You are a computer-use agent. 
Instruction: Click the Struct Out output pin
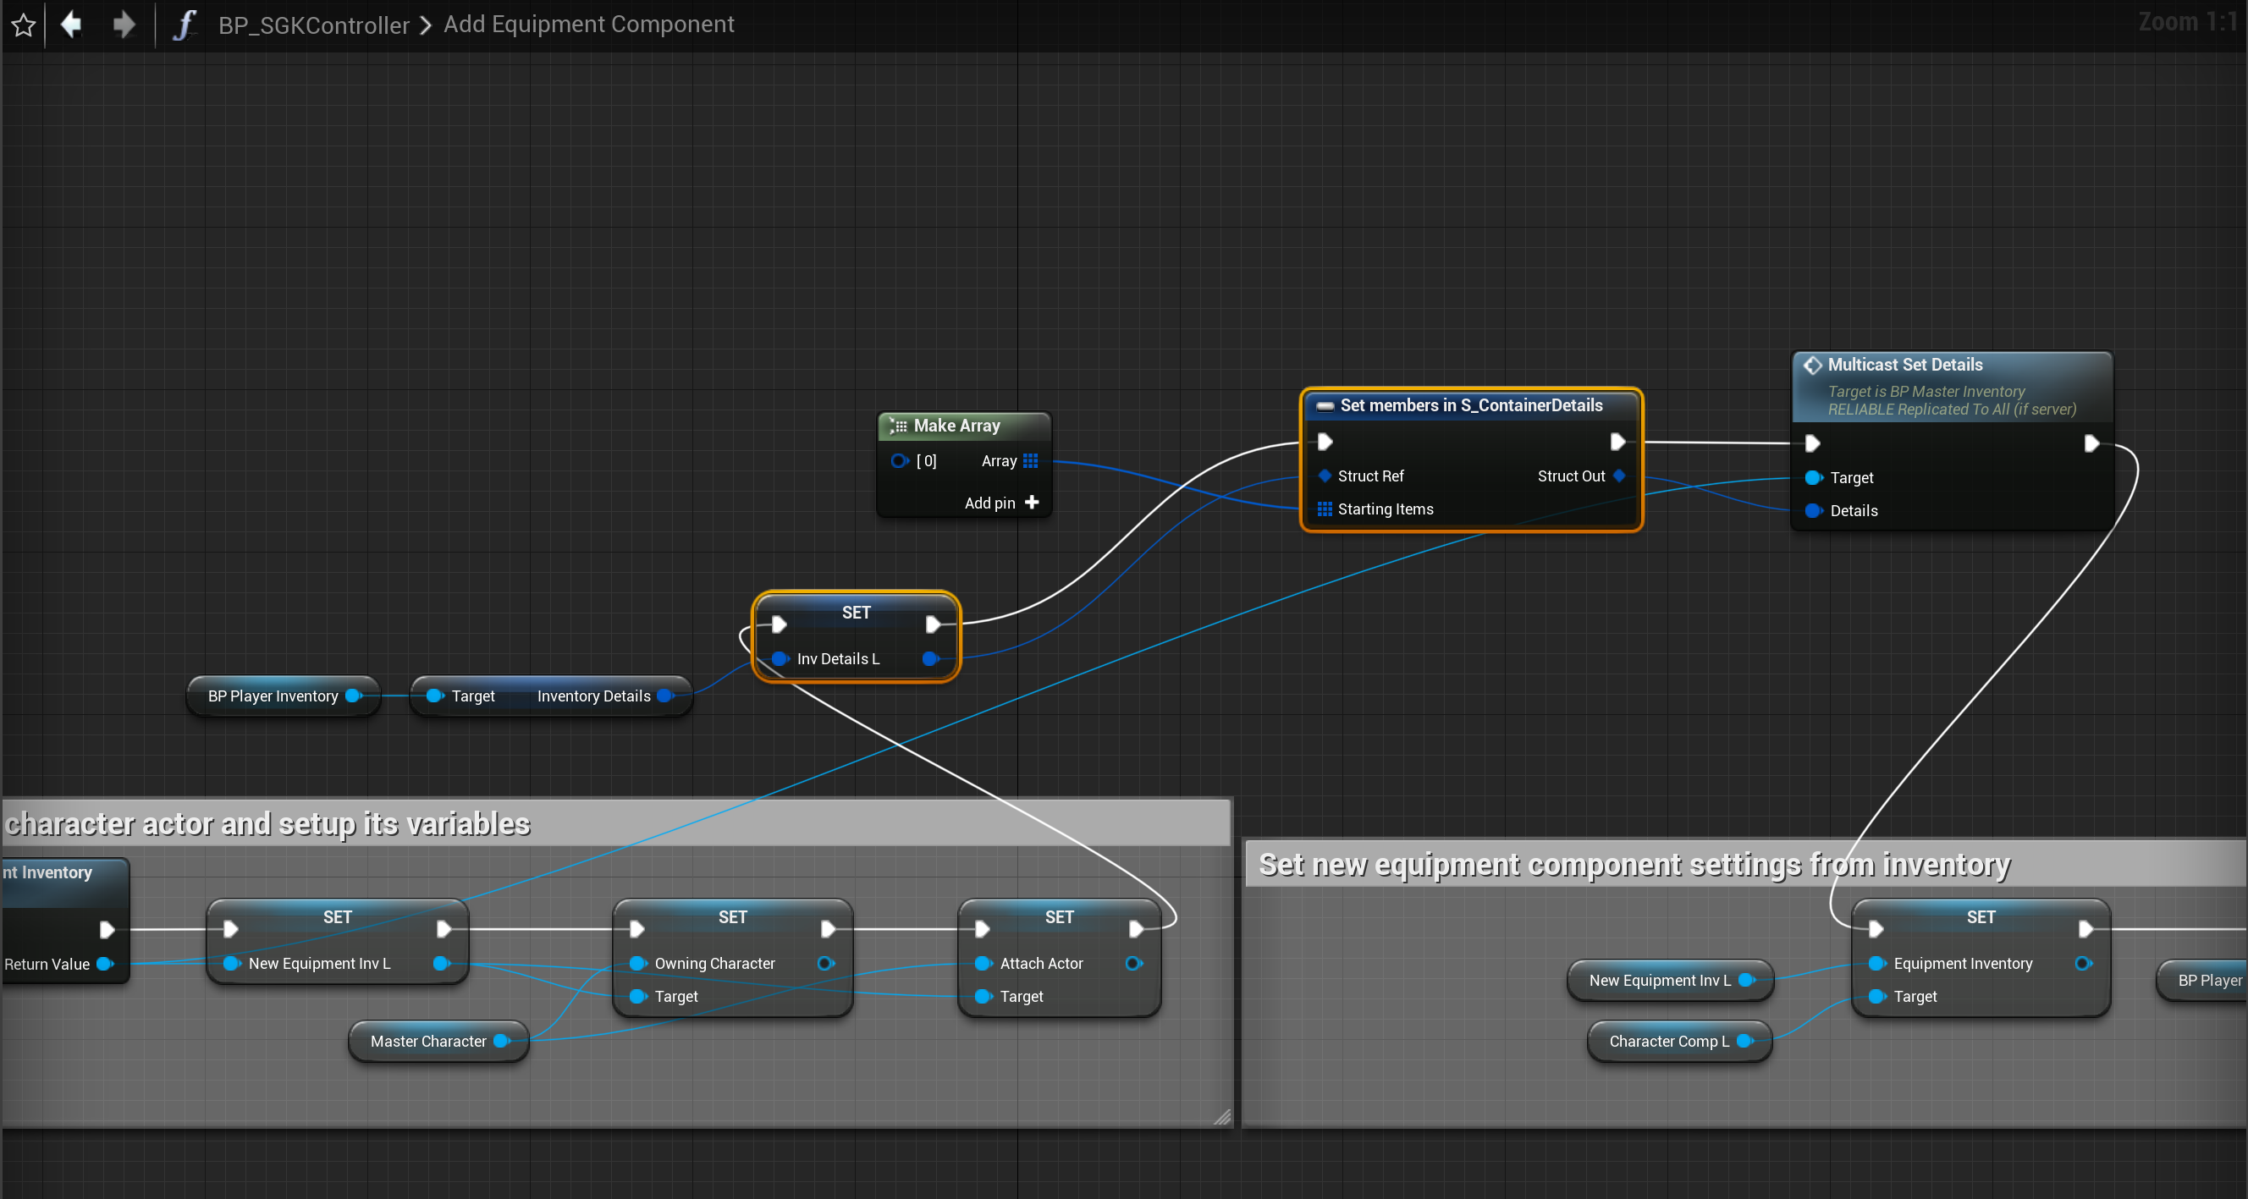tap(1620, 476)
